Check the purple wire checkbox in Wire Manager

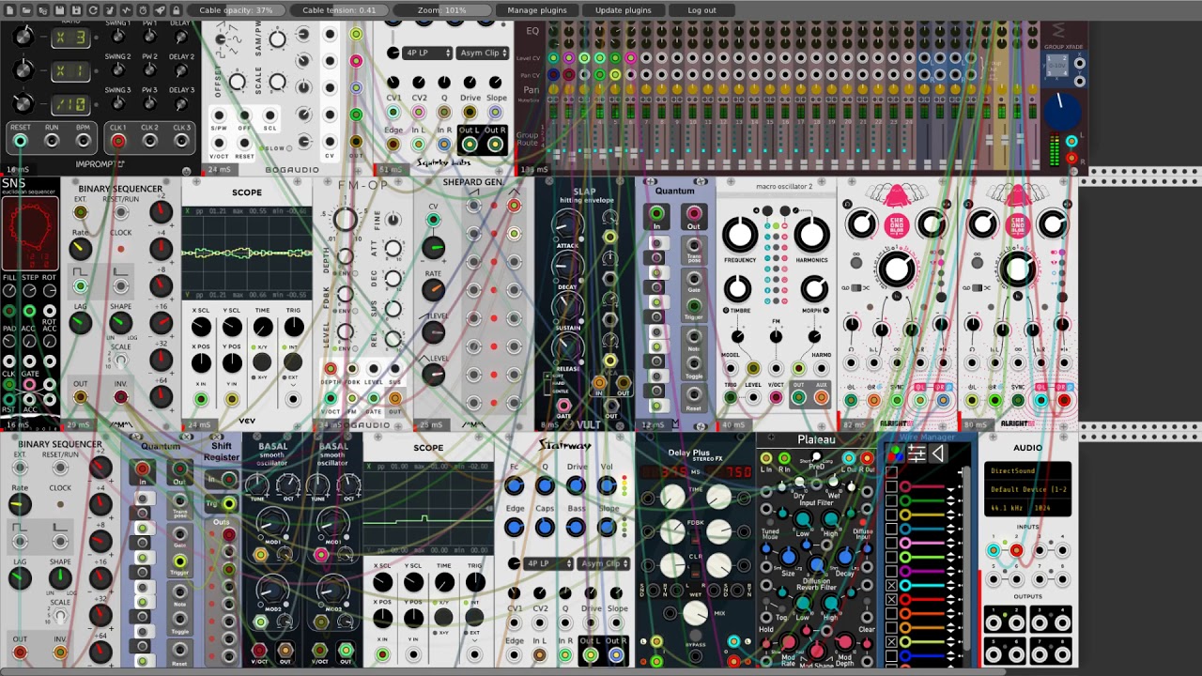point(891,571)
